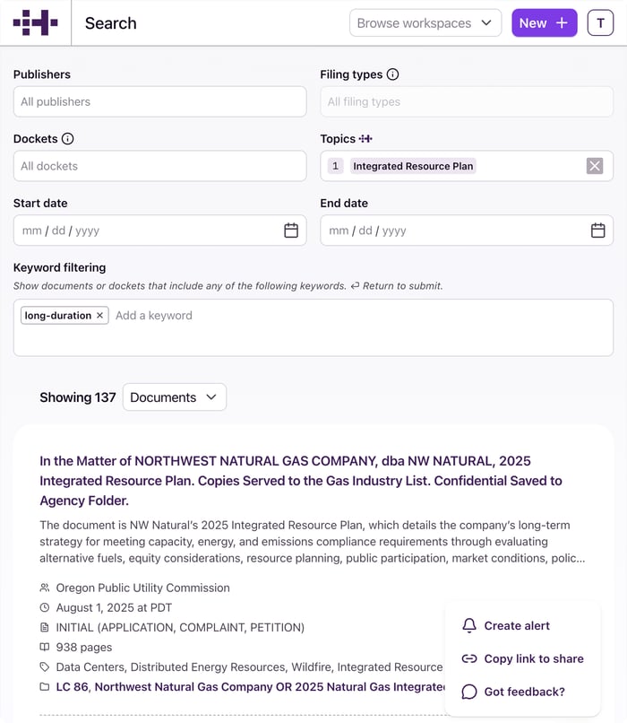
Task: Open the Documents view dropdown
Action: click(175, 397)
